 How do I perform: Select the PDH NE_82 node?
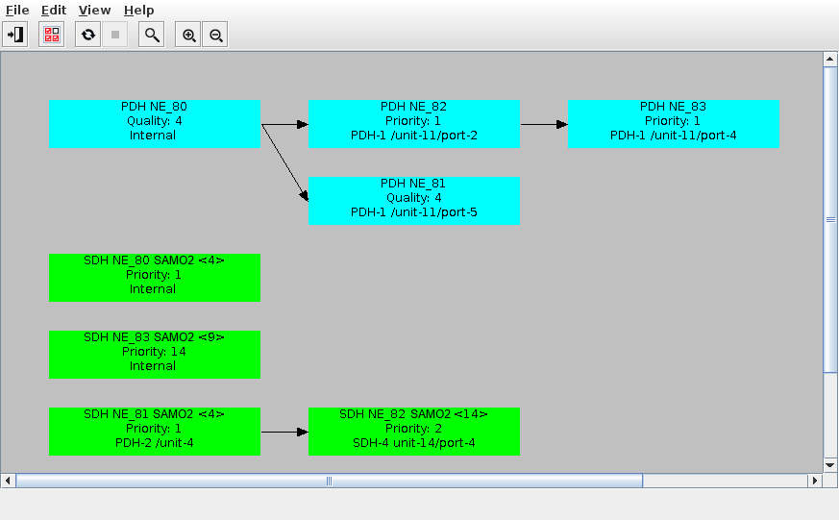414,123
